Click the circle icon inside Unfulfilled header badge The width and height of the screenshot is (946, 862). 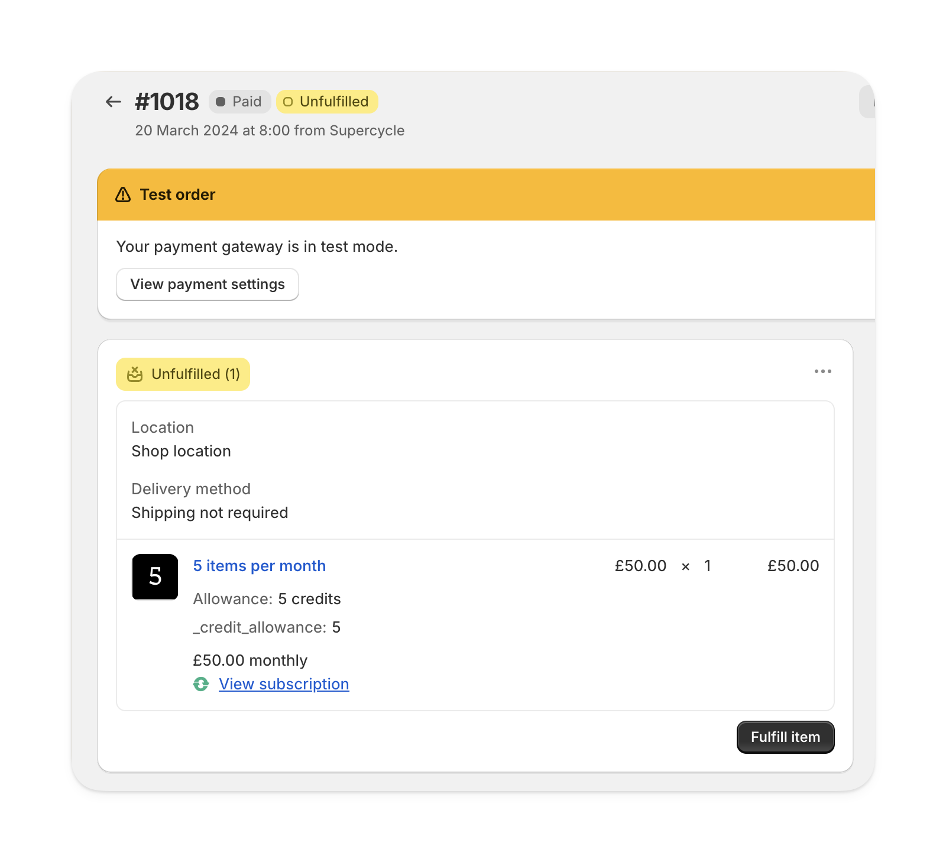(288, 101)
